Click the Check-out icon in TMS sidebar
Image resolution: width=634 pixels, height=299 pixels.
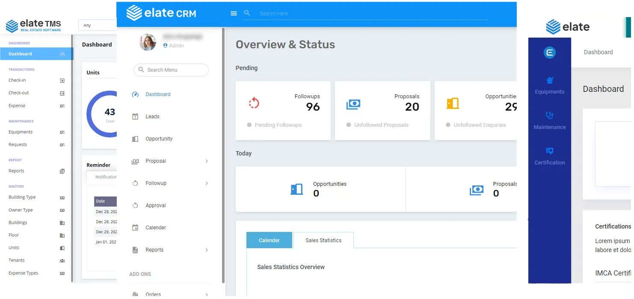62,93
